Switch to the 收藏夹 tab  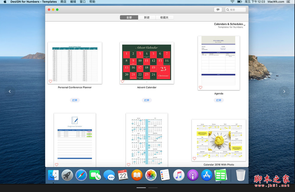[164, 18]
